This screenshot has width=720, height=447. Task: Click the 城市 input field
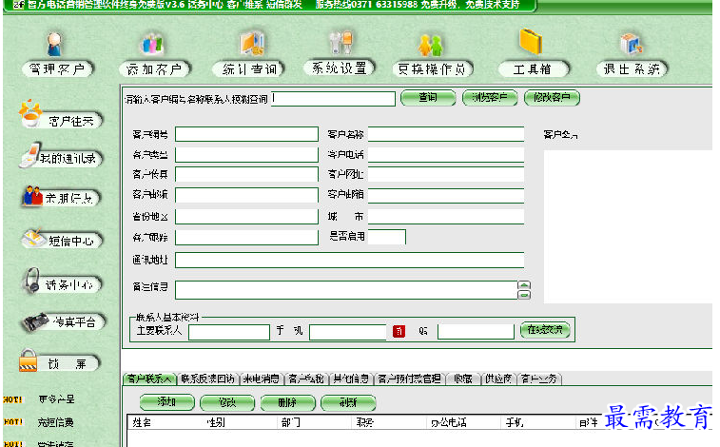point(446,217)
